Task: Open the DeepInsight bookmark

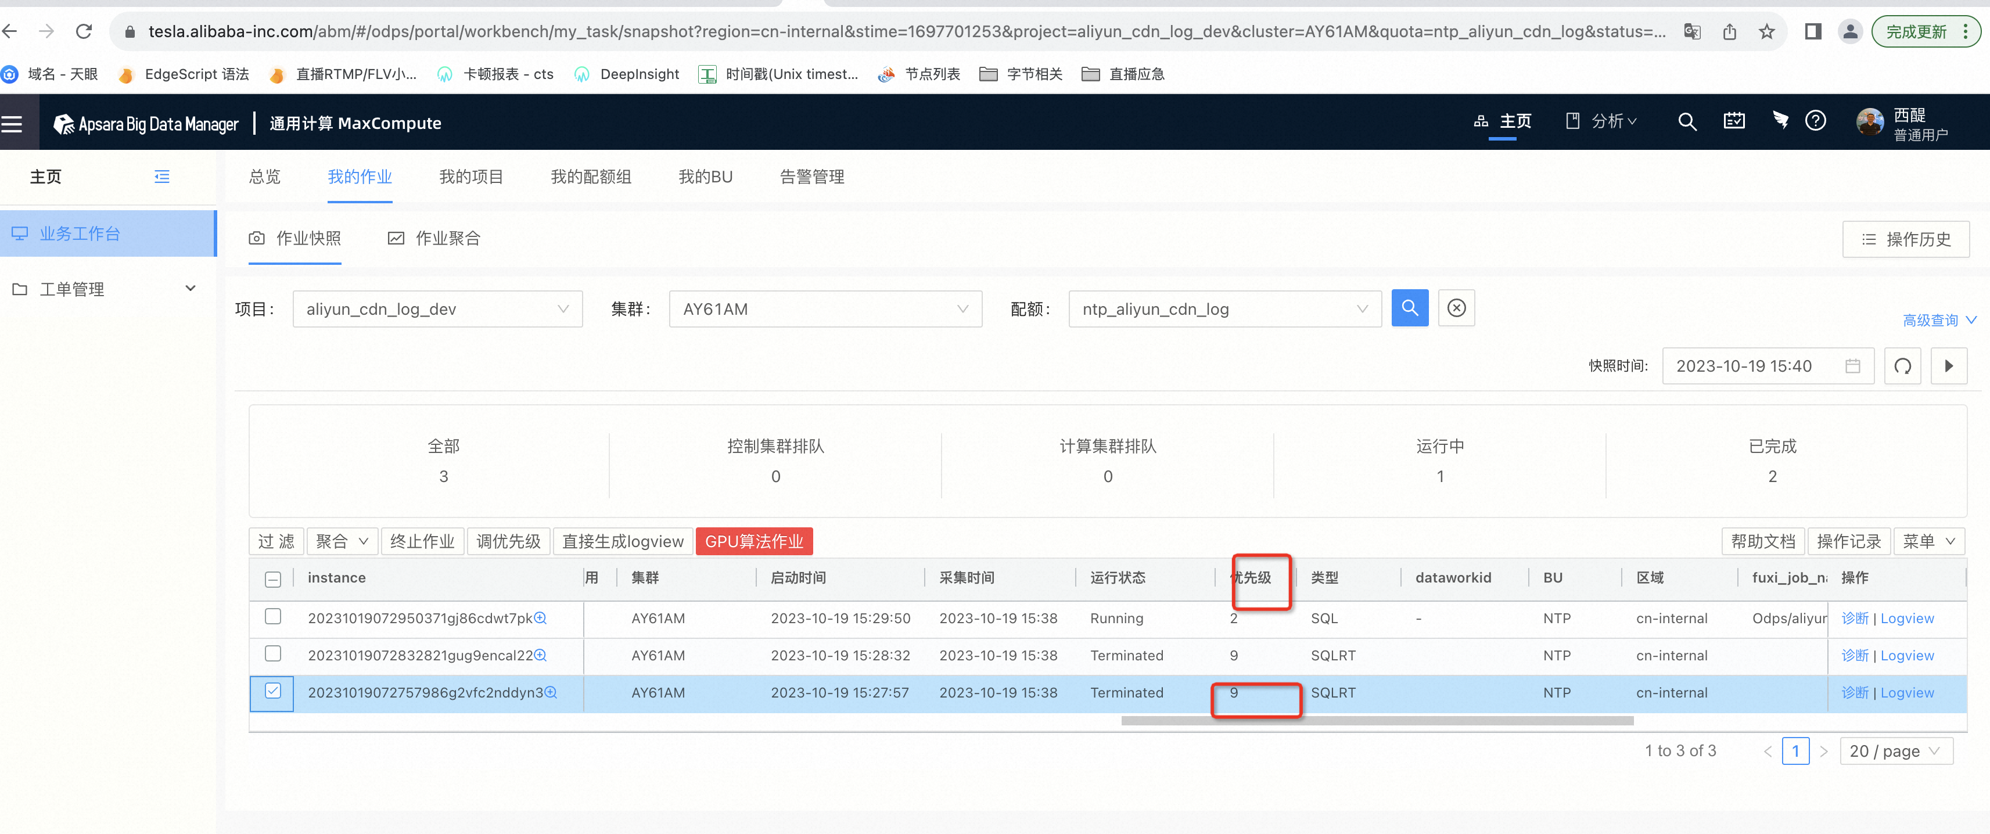Action: tap(627, 74)
